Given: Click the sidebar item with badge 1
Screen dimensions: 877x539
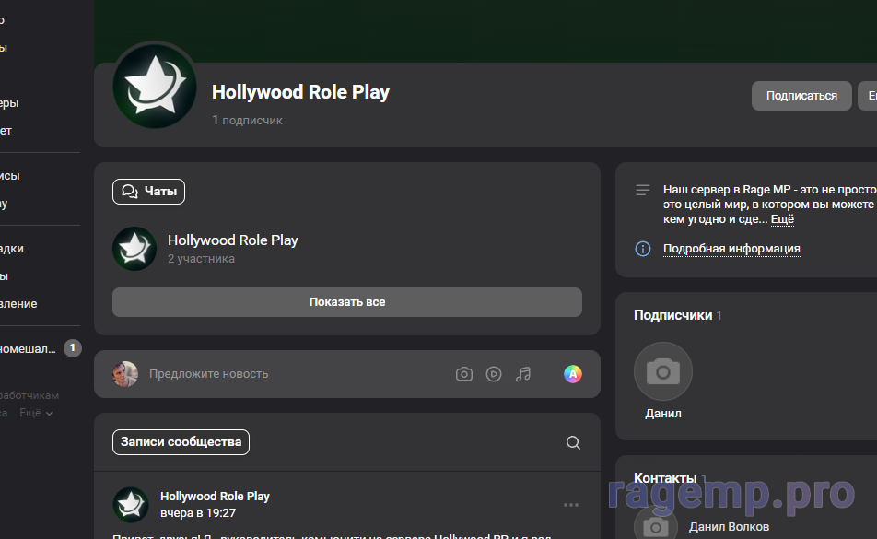Looking at the screenshot, I should 41,349.
